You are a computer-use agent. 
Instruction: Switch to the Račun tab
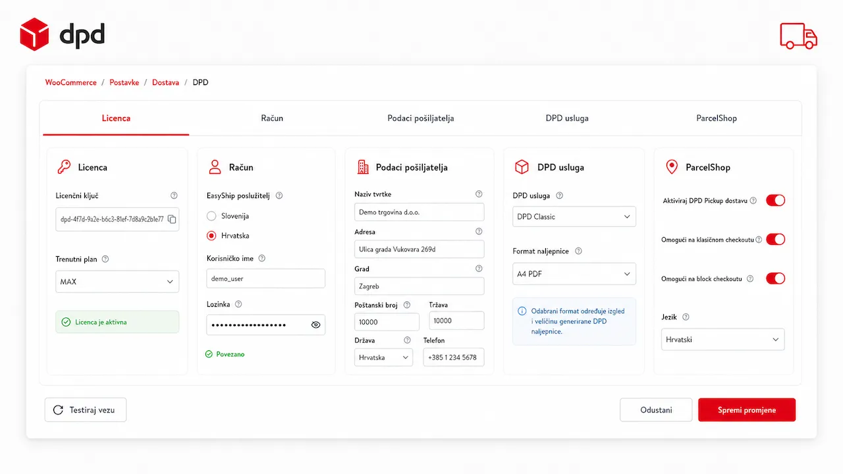272,118
